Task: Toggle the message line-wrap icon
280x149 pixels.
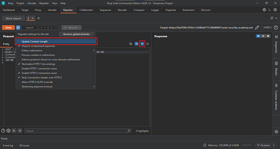Action: click(x=136, y=44)
